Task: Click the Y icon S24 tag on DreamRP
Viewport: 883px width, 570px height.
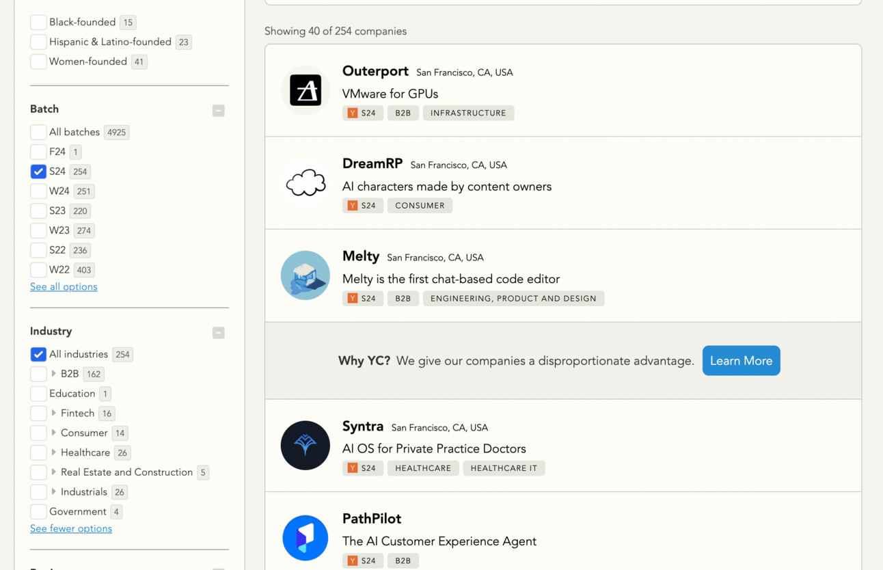Action: pos(363,205)
